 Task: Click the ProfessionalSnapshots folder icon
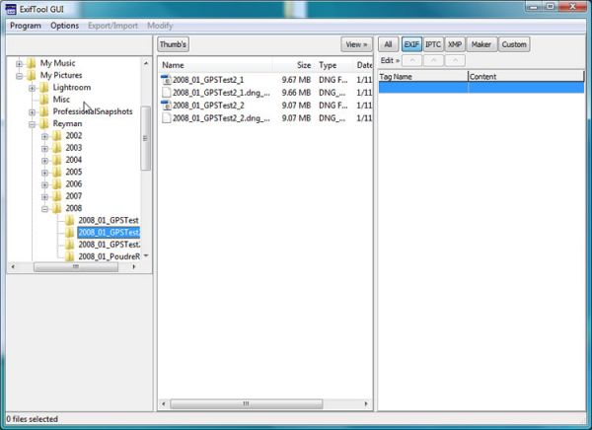coord(44,111)
